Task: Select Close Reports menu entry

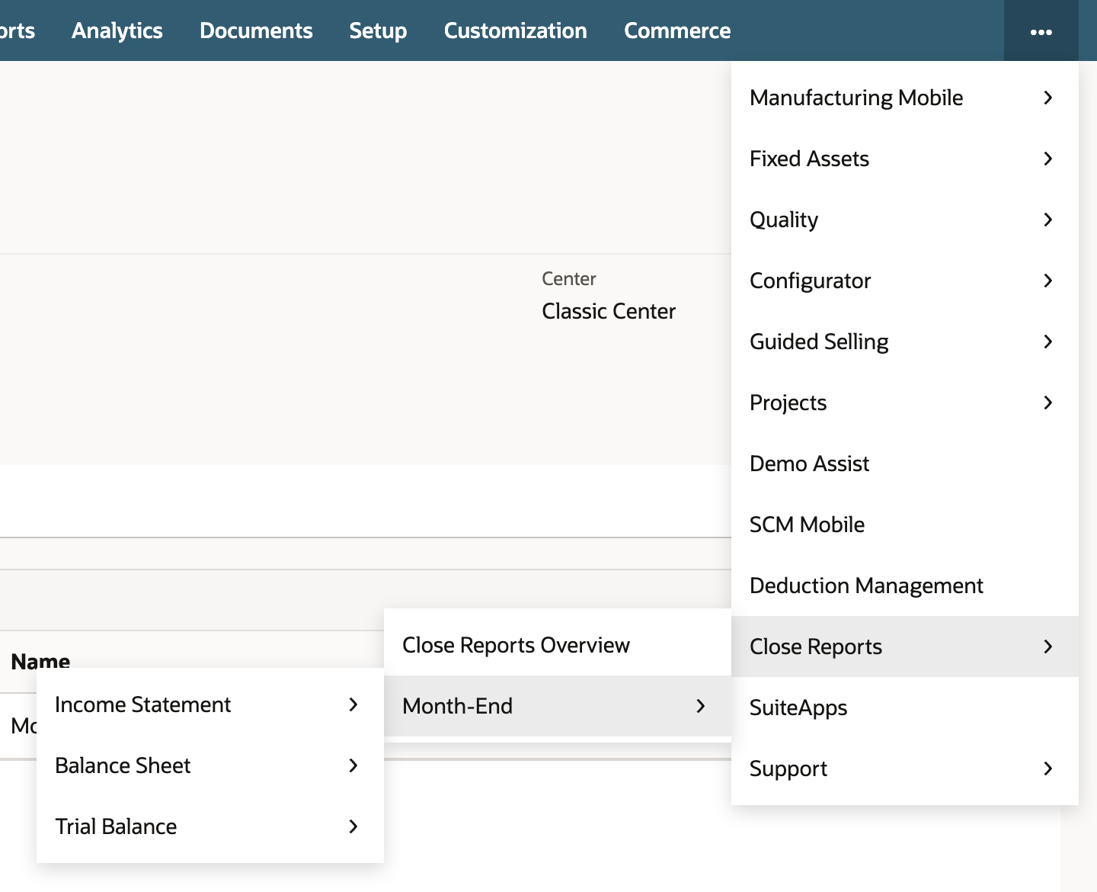Action: tap(905, 647)
